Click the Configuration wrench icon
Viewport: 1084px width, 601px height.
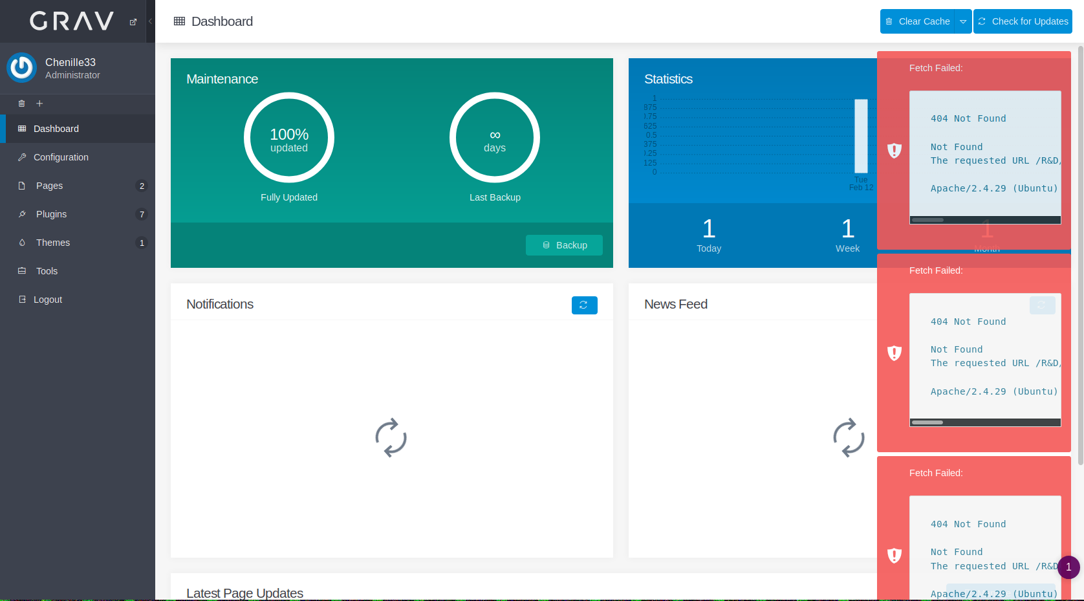[22, 157]
